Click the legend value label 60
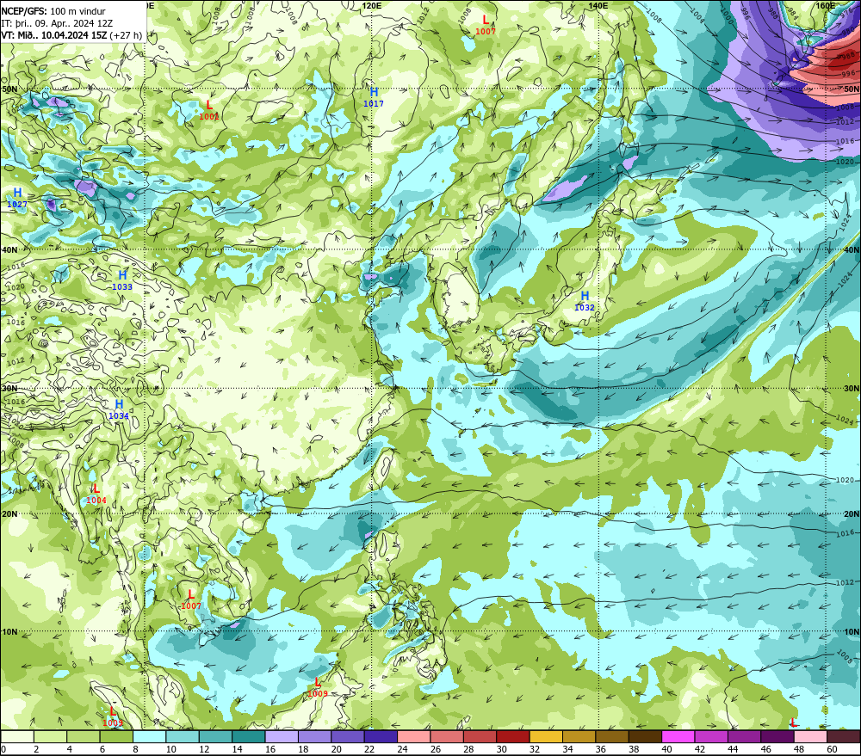This screenshot has width=861, height=756. [833, 749]
